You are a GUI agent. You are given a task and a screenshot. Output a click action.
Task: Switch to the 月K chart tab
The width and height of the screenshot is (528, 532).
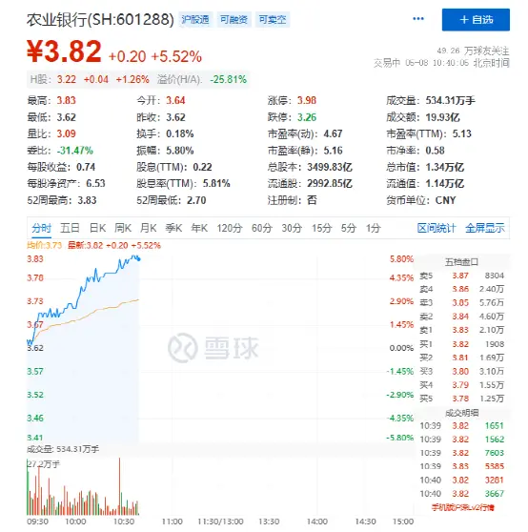click(x=148, y=228)
